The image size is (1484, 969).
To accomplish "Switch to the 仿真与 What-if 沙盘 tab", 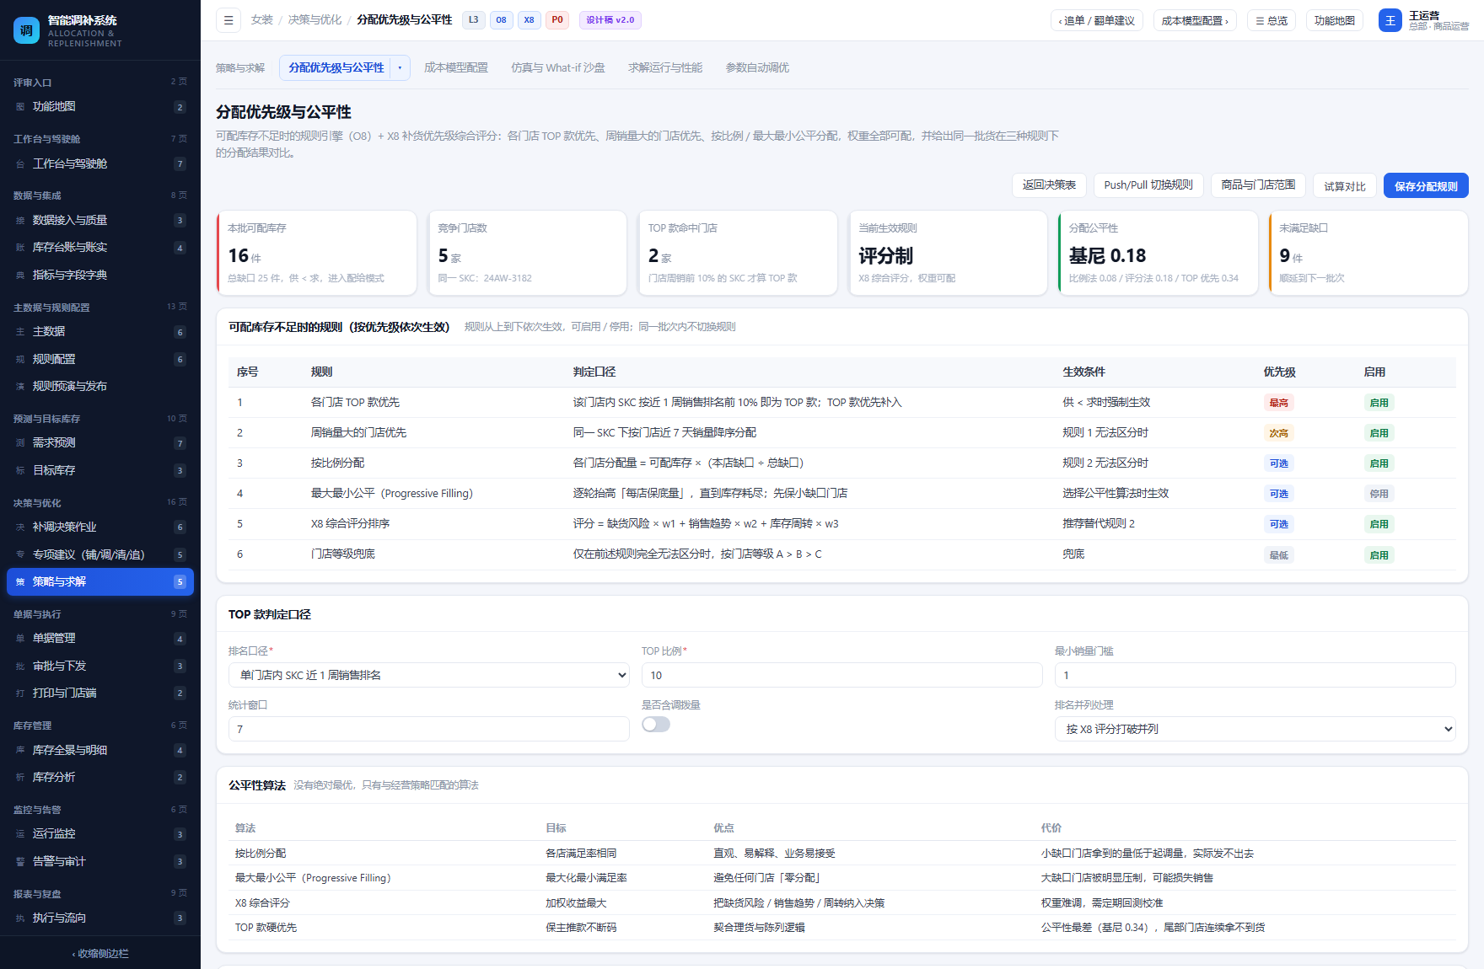I will (558, 68).
